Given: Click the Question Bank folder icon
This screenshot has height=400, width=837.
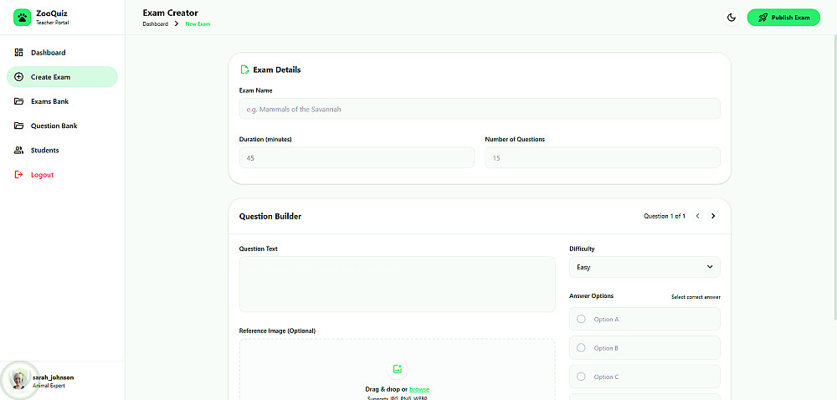Looking at the screenshot, I should [19, 126].
